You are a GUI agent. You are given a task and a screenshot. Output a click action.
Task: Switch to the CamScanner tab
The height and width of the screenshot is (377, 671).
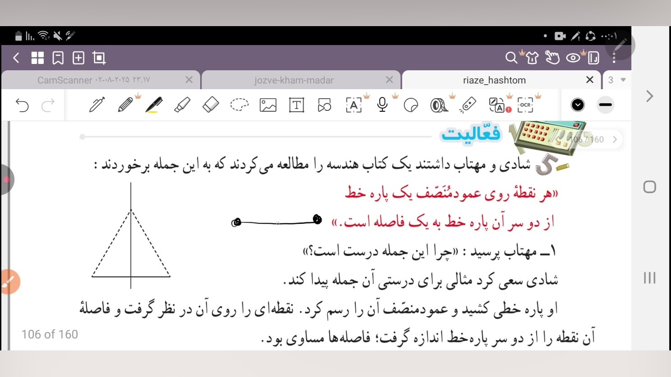[x=94, y=80]
